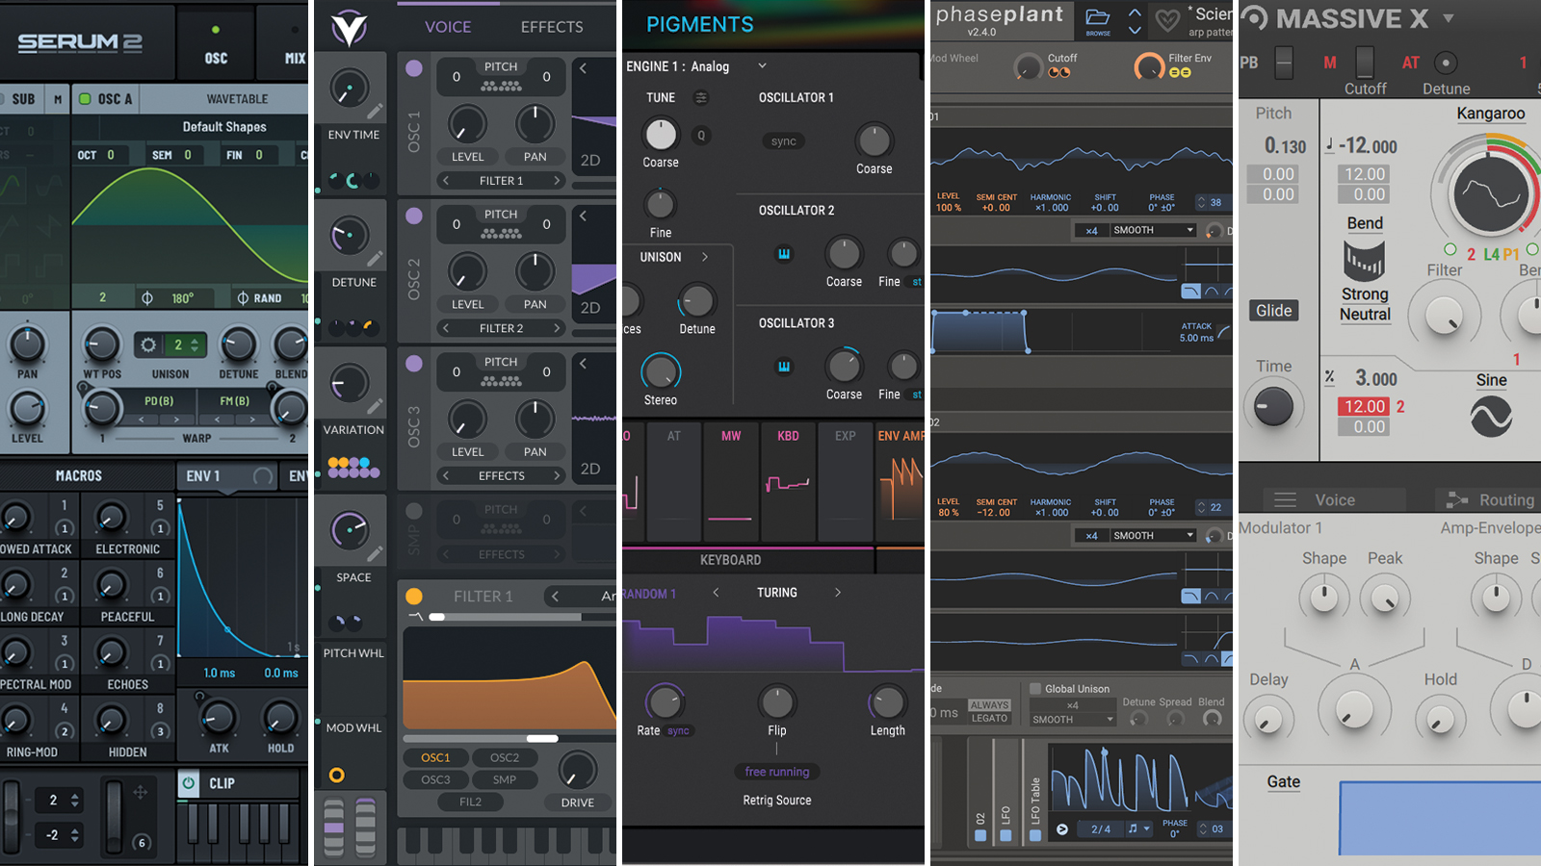The image size is (1541, 866).
Task: Click OSC1 input button in Vital filter
Action: click(435, 758)
